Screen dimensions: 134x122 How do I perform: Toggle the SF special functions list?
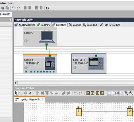[x=97, y=93]
